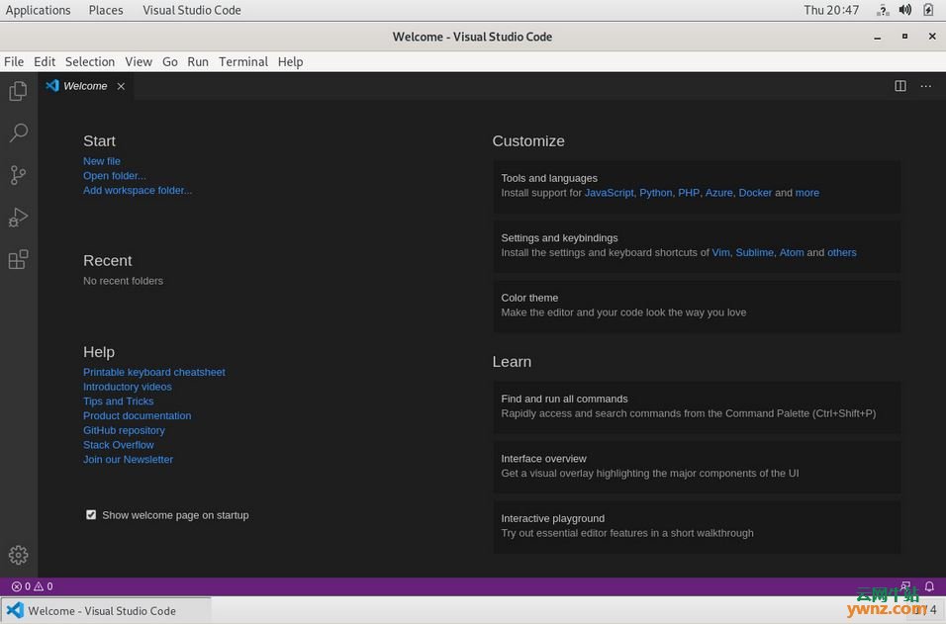Viewport: 946px width, 624px height.
Task: Click Join our Newsletter link
Action: pos(128,459)
